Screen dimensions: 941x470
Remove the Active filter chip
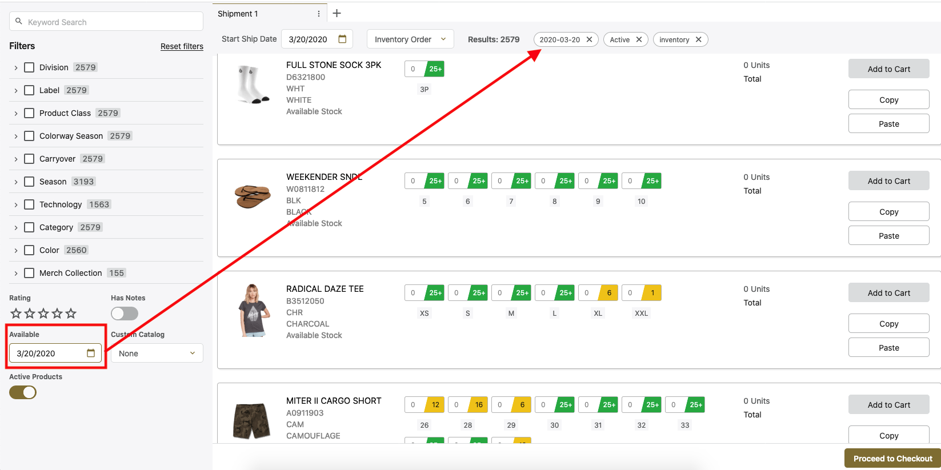639,39
